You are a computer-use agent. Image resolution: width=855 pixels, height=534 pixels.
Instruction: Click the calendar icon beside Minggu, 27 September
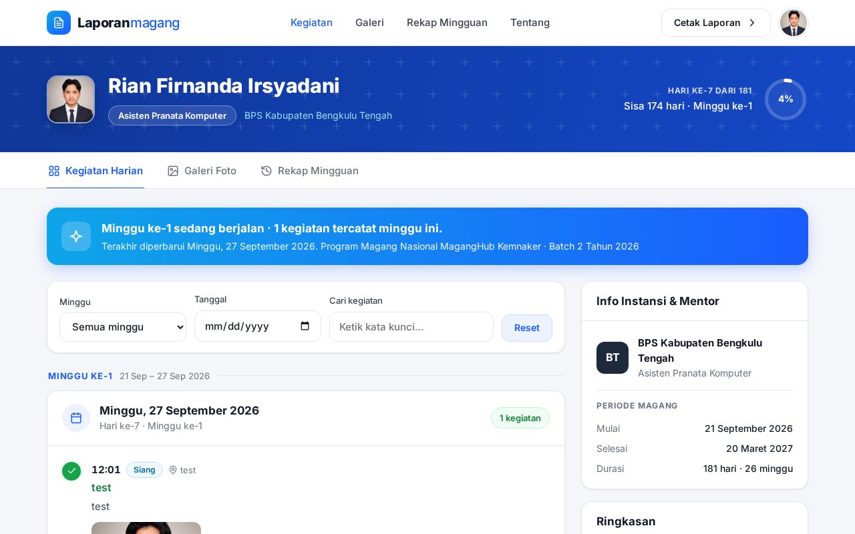(x=76, y=418)
